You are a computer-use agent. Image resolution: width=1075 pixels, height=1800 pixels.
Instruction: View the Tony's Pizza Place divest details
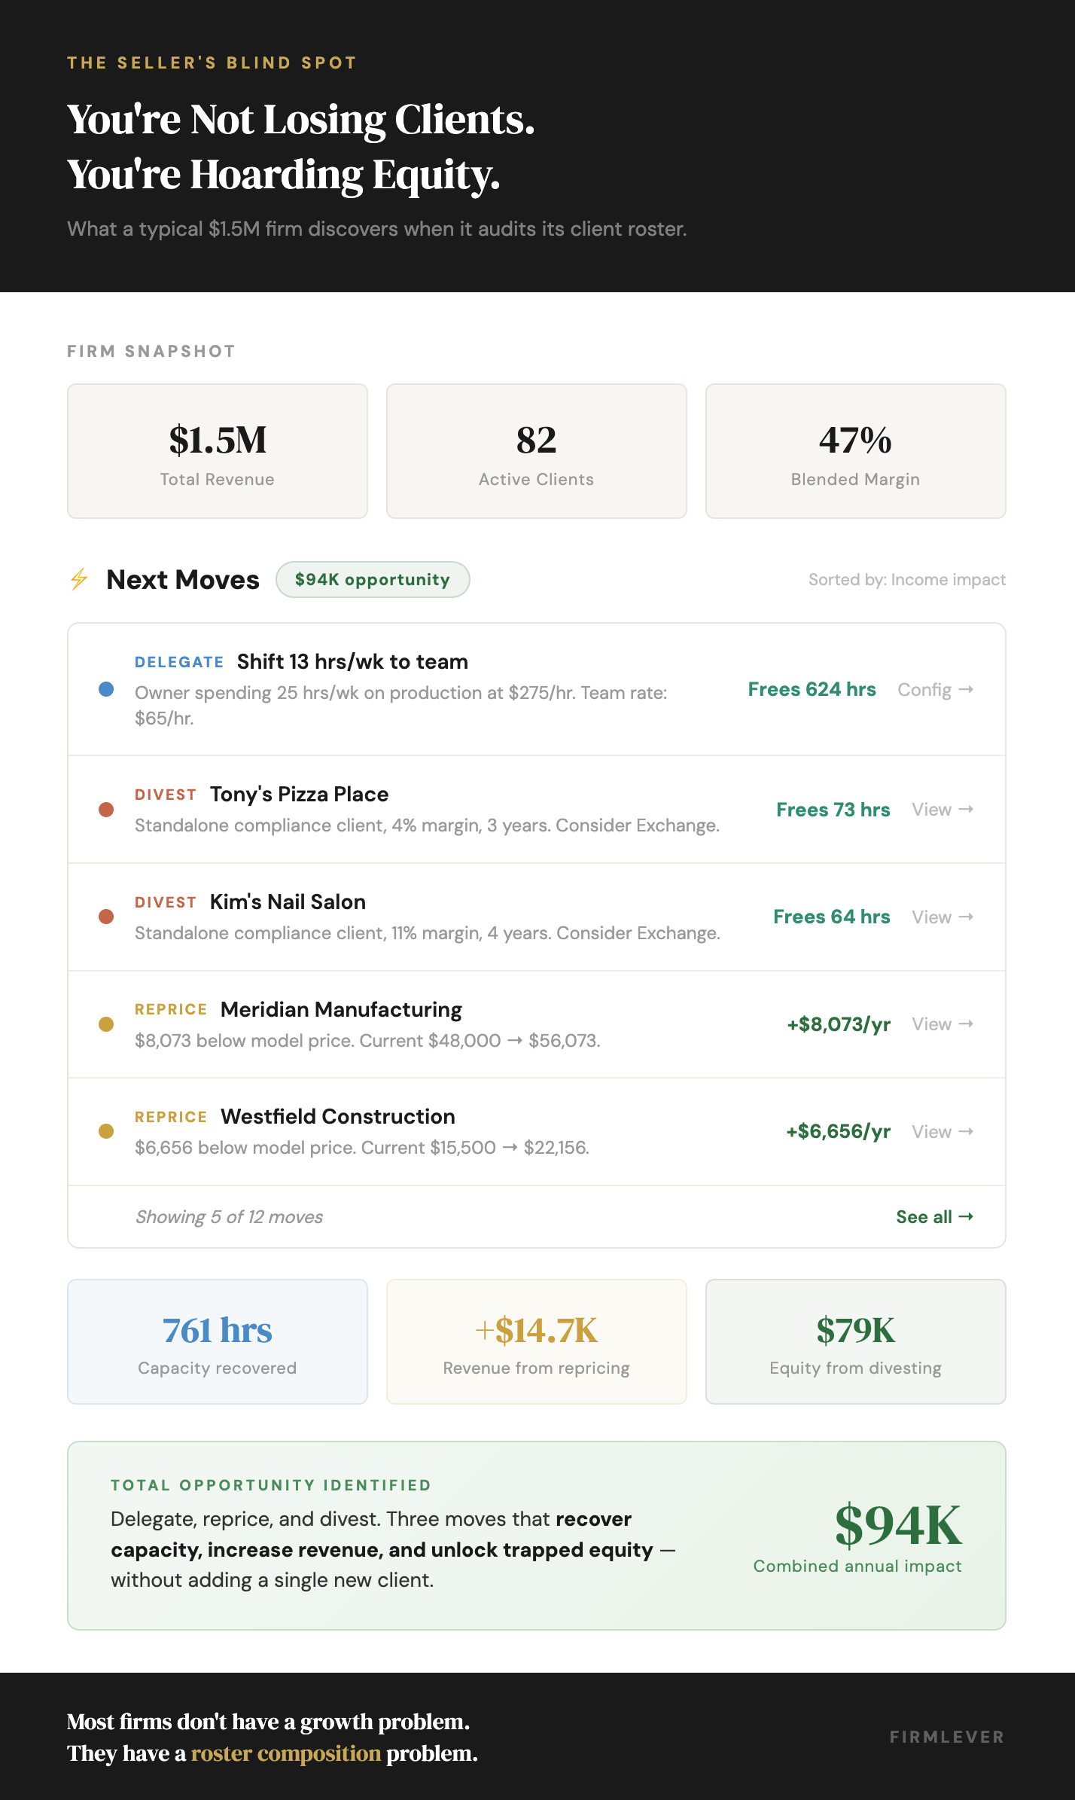click(943, 810)
